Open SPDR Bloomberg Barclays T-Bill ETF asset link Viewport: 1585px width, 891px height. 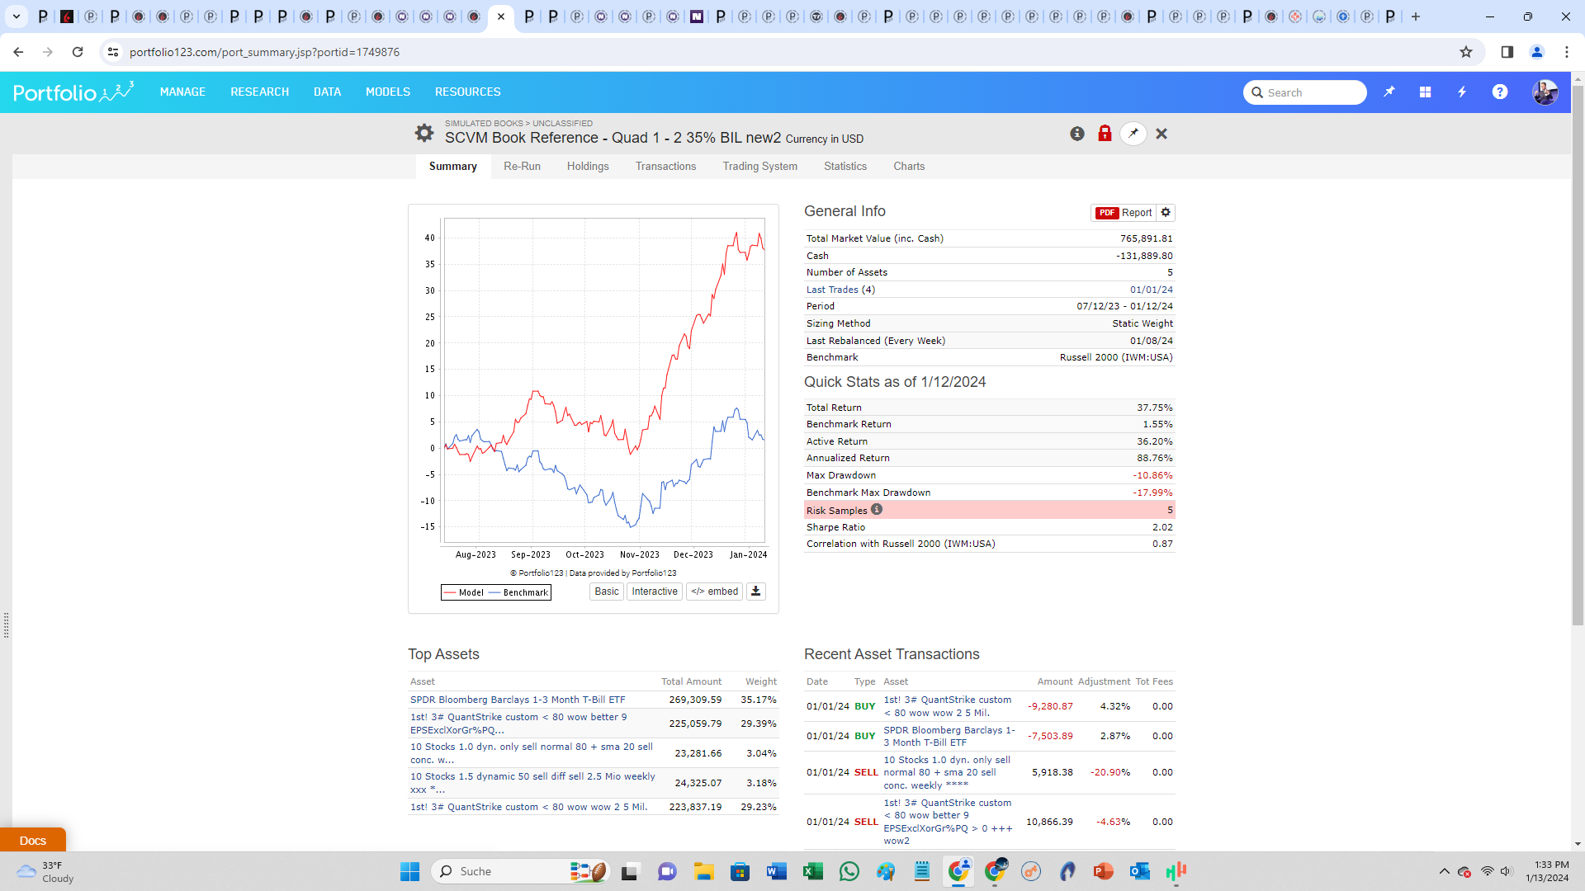coord(518,700)
